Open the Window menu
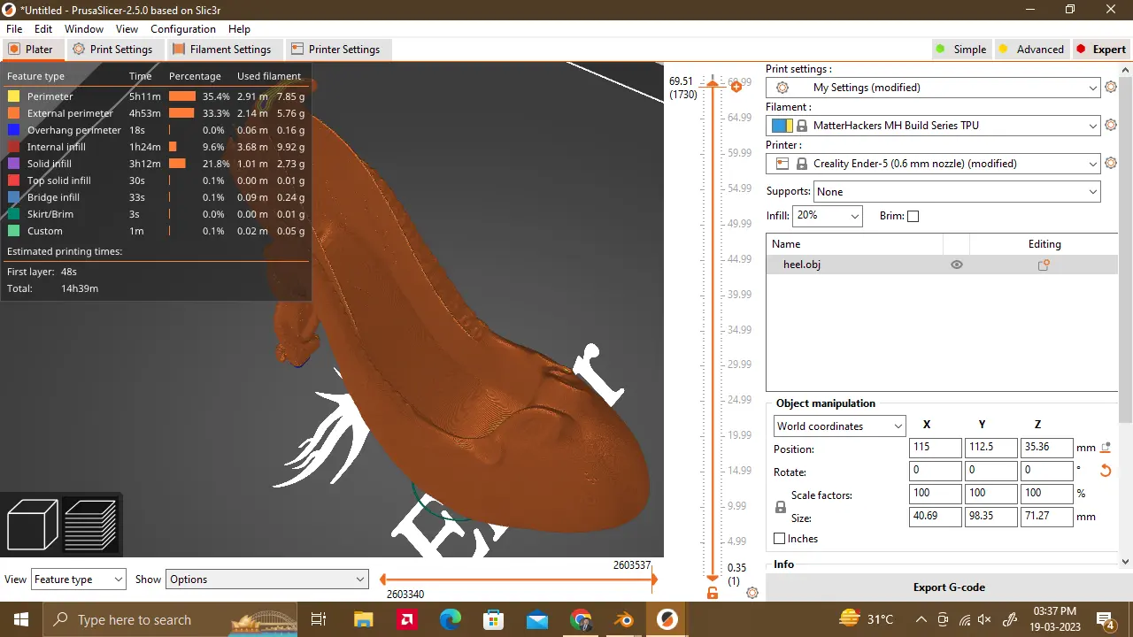Screen dimensions: 1133x637 (x=84, y=29)
